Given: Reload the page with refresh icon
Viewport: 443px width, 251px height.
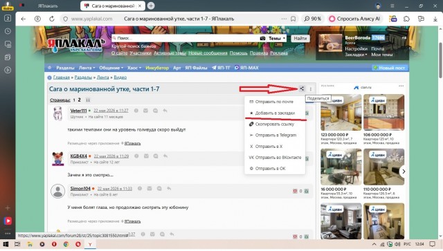Looking at the screenshot, I should tap(52, 19).
